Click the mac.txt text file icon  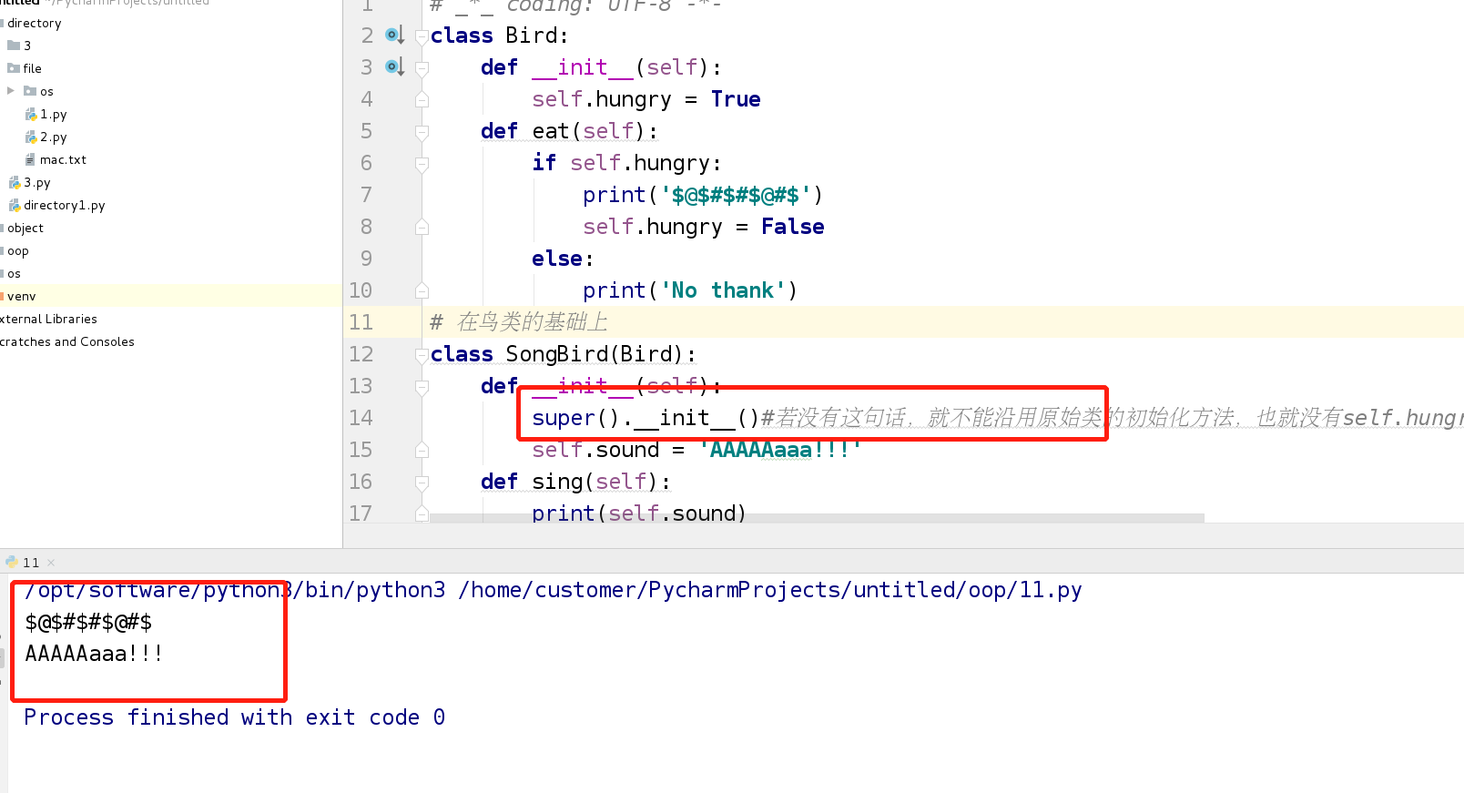[31, 160]
